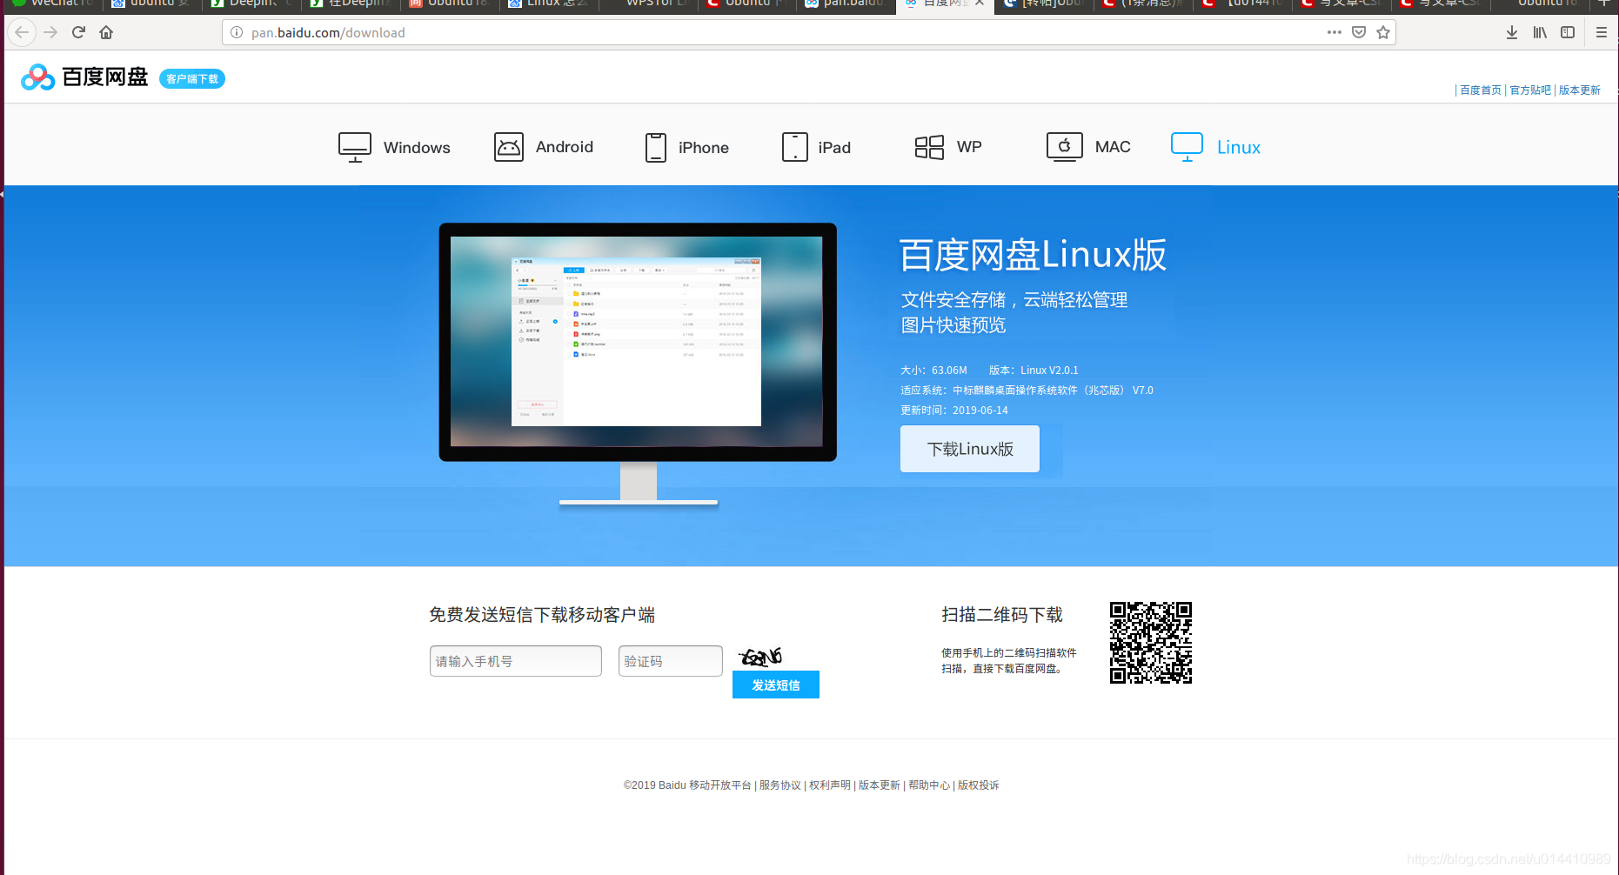Open the 帮助中心 footer link
The width and height of the screenshot is (1619, 875).
(x=929, y=785)
